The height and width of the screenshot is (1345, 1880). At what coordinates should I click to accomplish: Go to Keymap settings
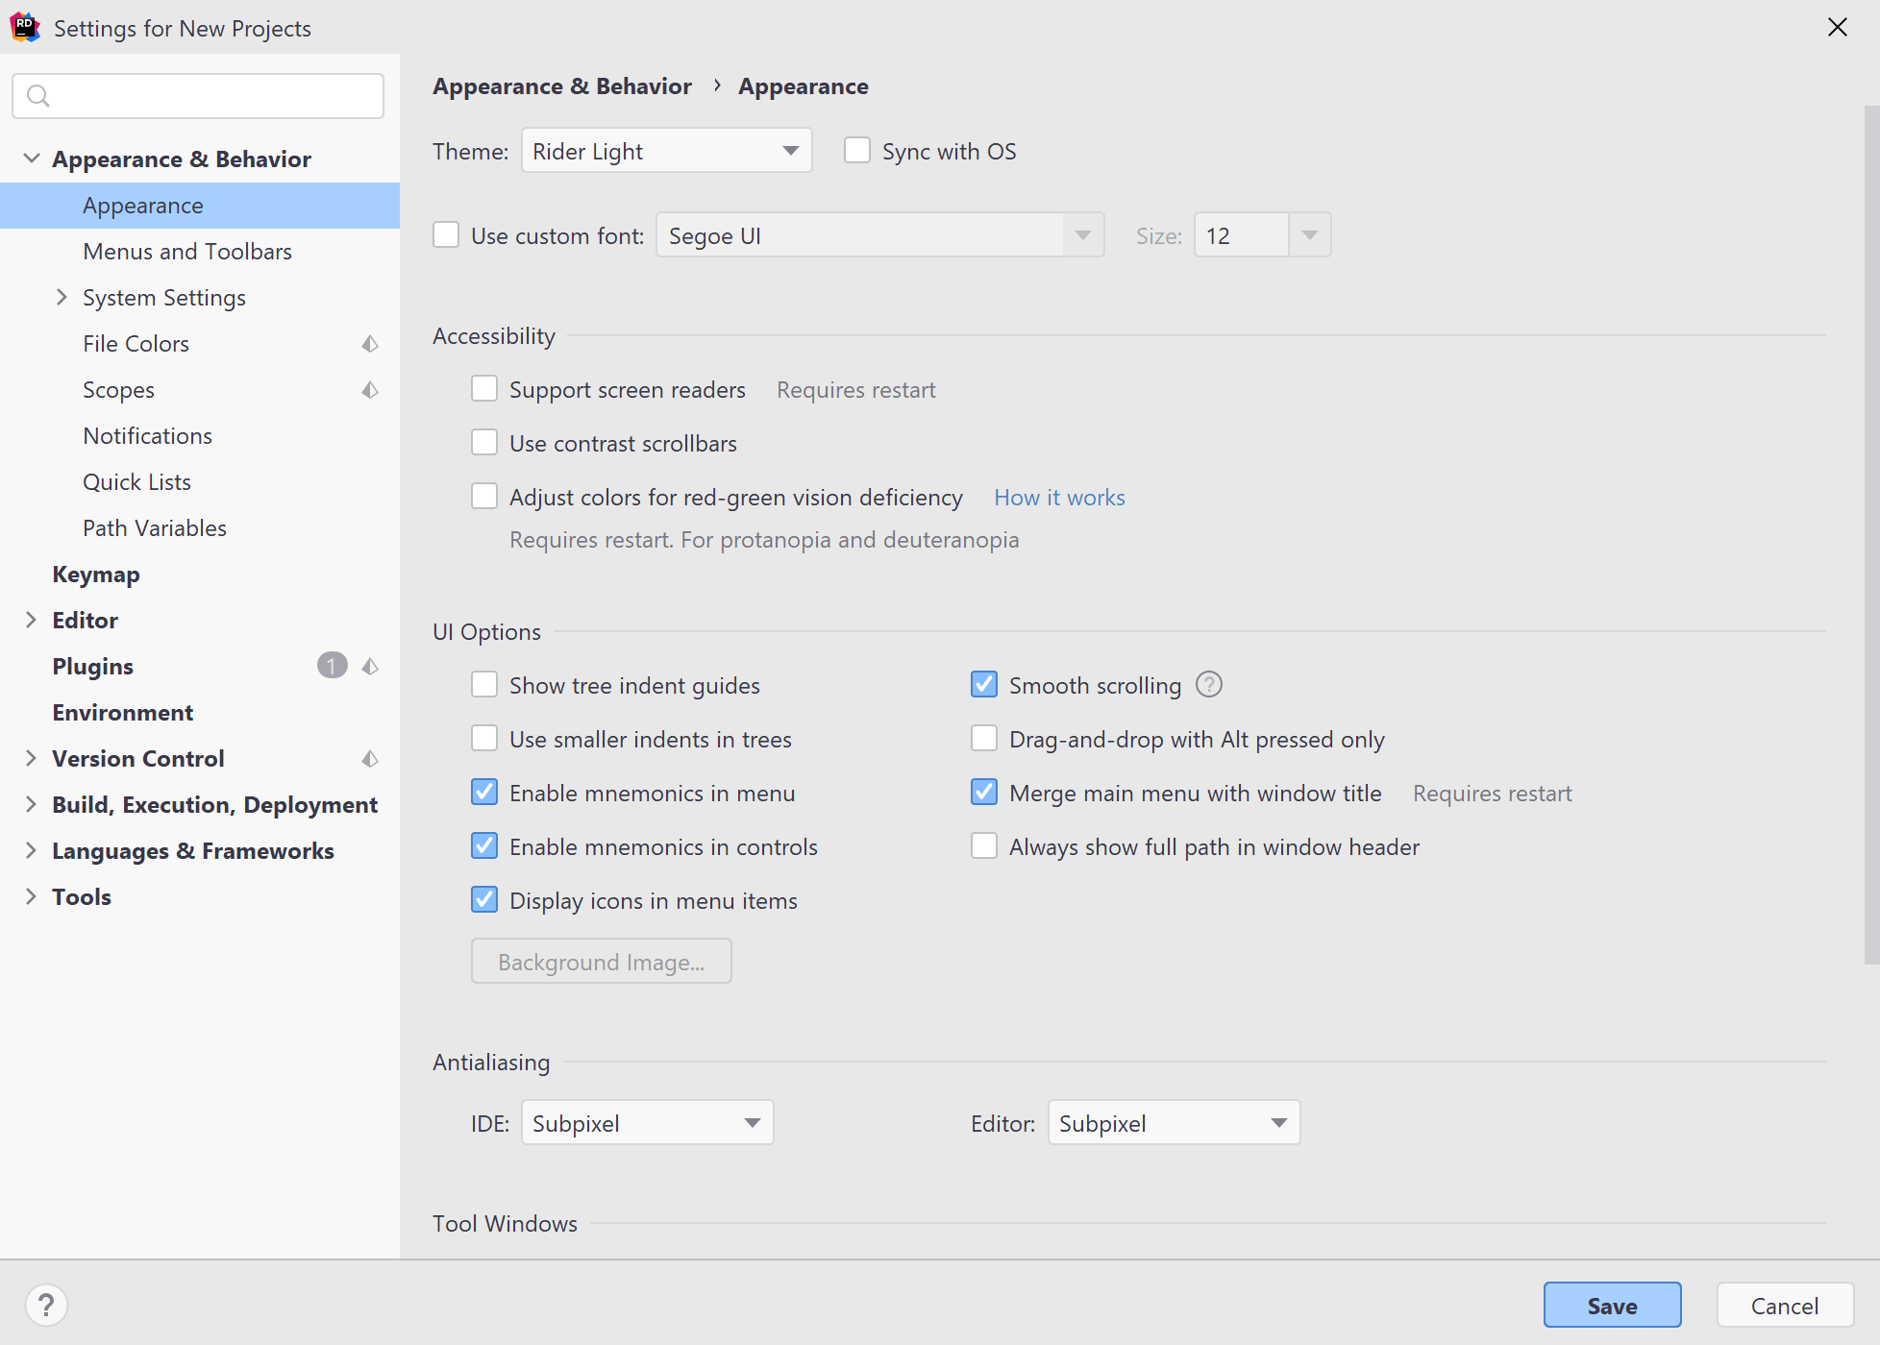[x=96, y=574]
